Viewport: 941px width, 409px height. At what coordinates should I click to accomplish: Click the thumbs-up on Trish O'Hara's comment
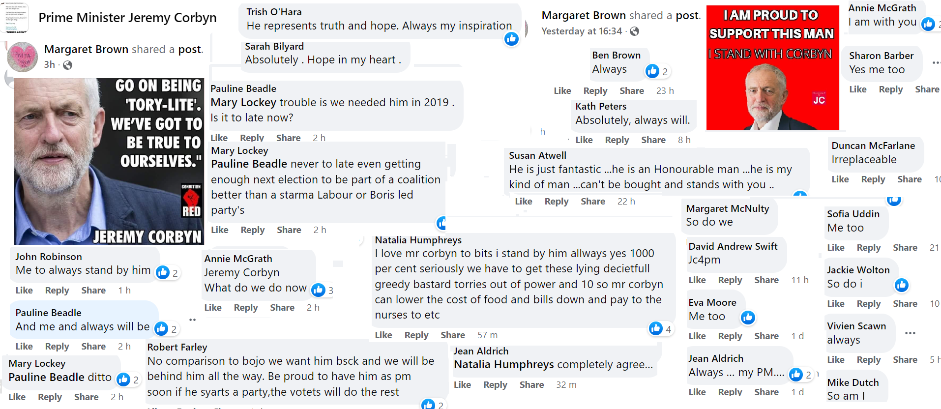pyautogui.click(x=511, y=39)
